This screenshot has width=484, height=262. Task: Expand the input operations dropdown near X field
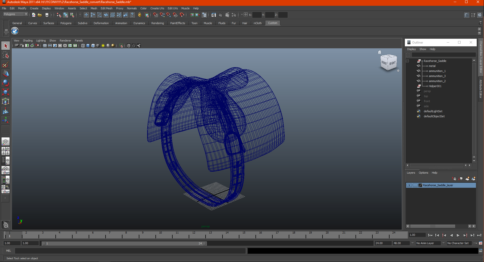[242, 15]
